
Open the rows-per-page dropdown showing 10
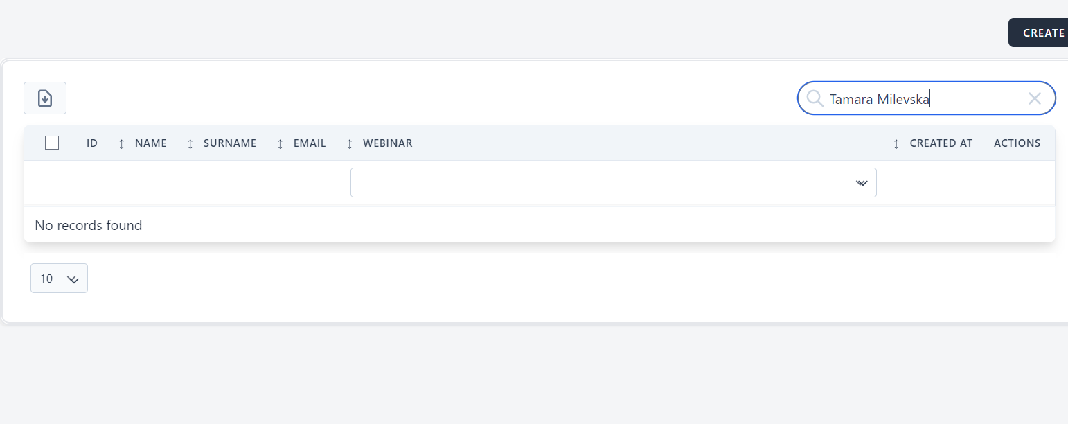(59, 279)
